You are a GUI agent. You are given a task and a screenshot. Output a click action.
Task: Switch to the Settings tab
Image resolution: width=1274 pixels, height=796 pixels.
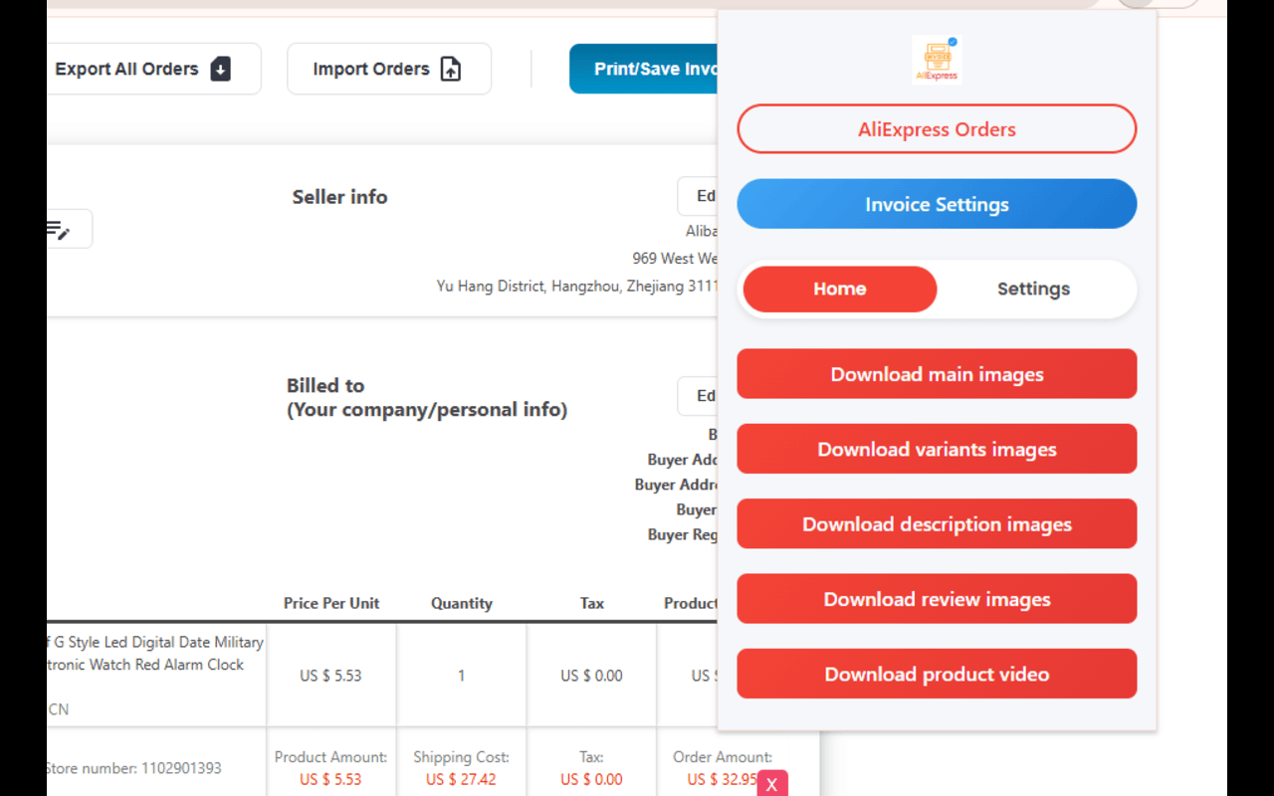click(1033, 289)
